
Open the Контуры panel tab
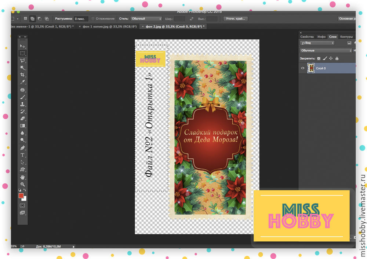tap(346, 37)
